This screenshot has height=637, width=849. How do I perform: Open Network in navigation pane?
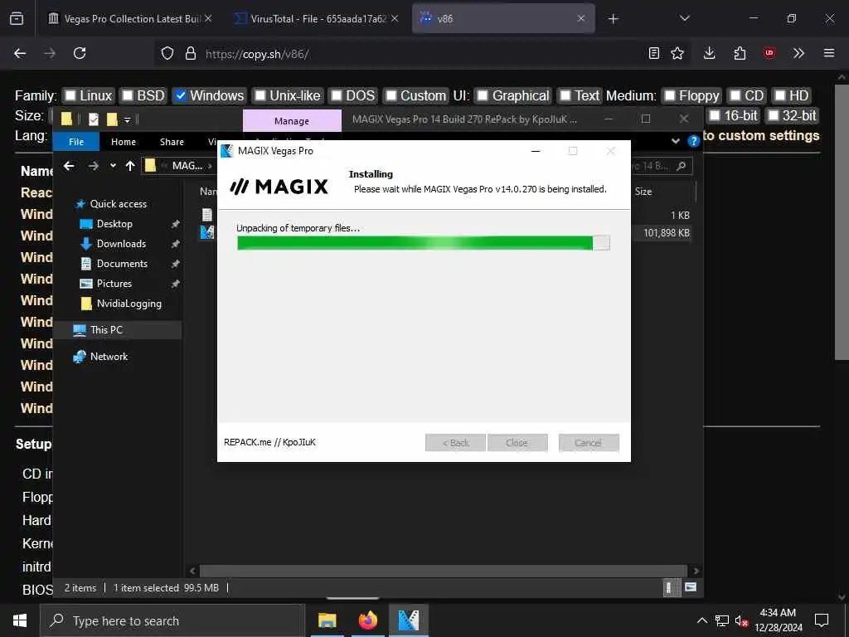click(109, 357)
